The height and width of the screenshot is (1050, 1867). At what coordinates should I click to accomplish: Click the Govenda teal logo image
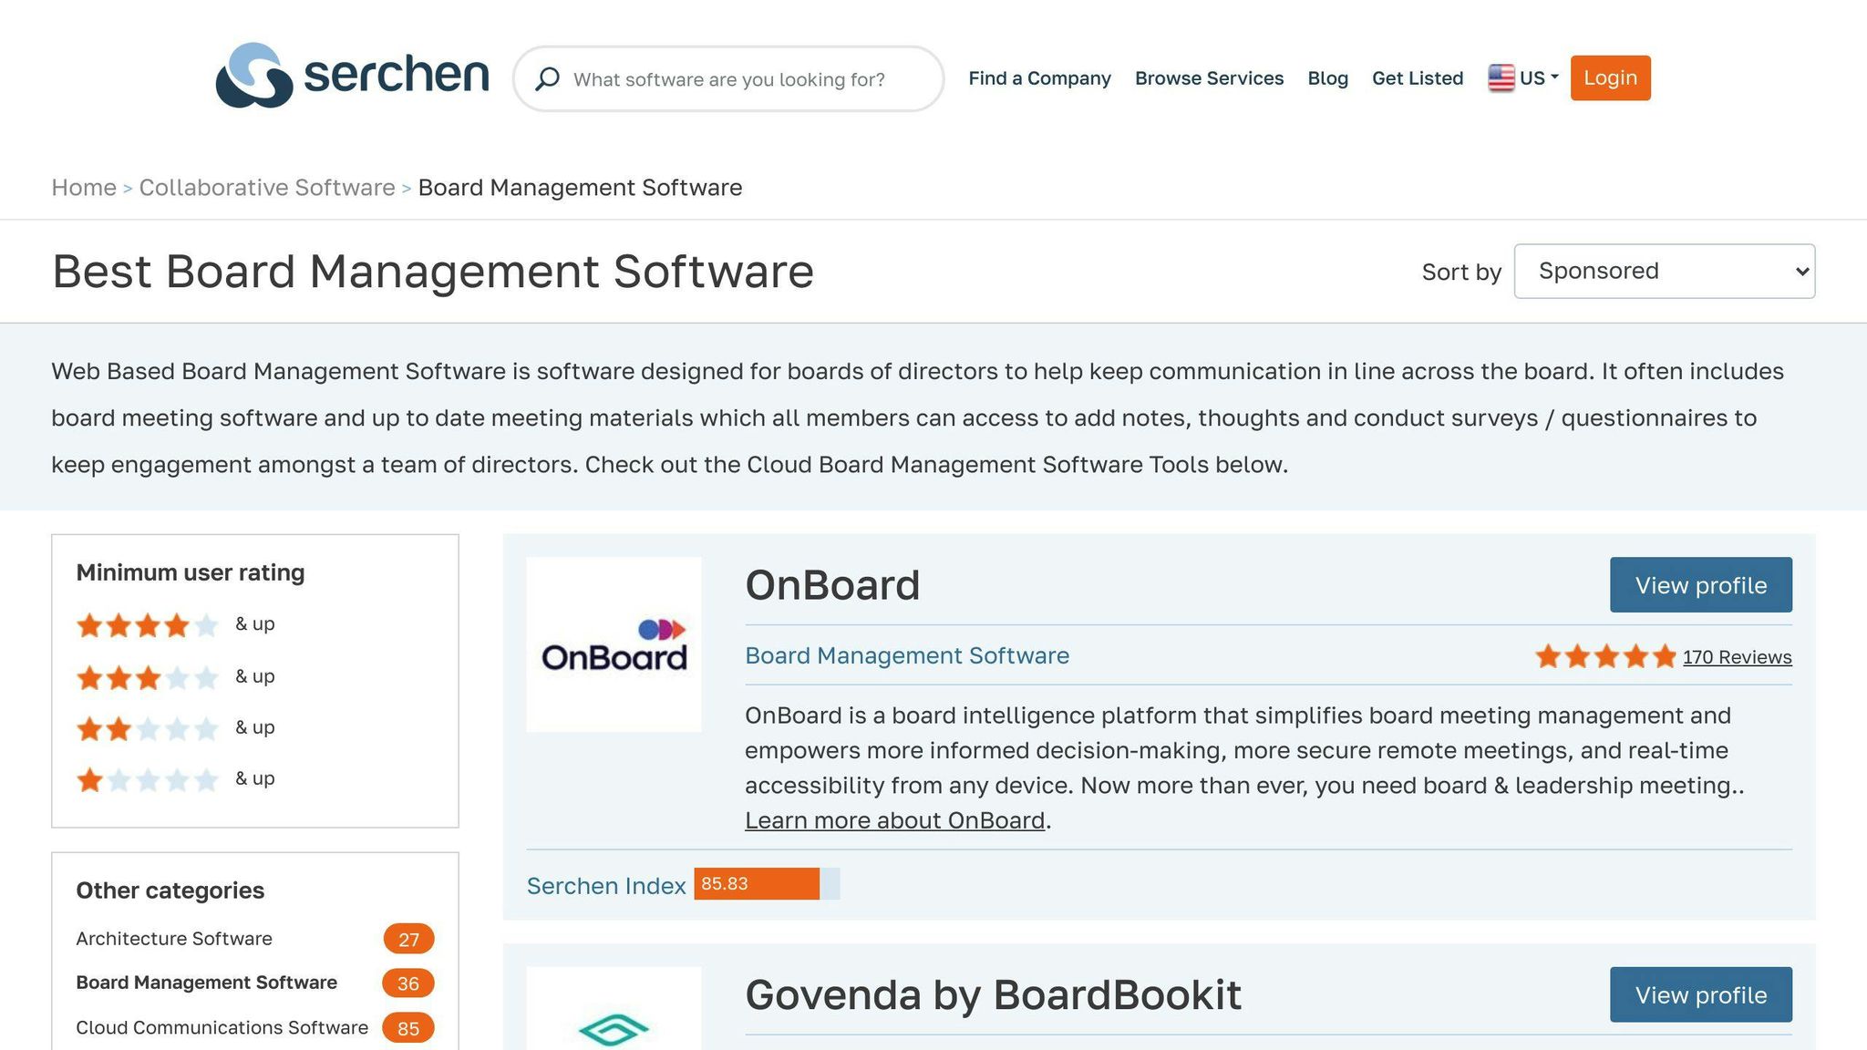click(x=614, y=1028)
